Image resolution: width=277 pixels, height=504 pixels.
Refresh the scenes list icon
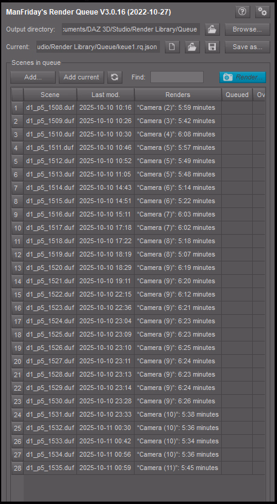coord(115,77)
